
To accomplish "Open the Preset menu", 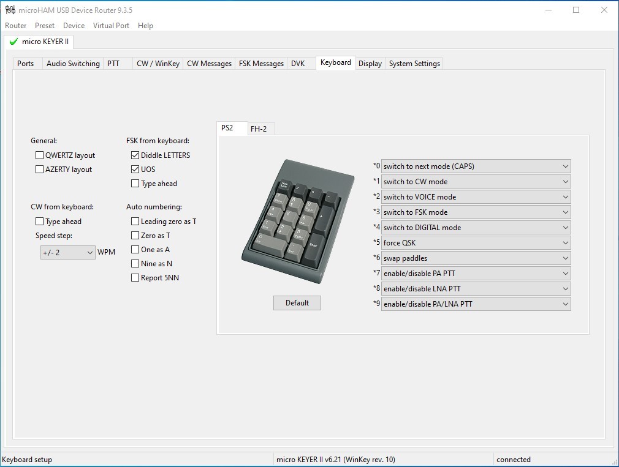I will coord(45,26).
